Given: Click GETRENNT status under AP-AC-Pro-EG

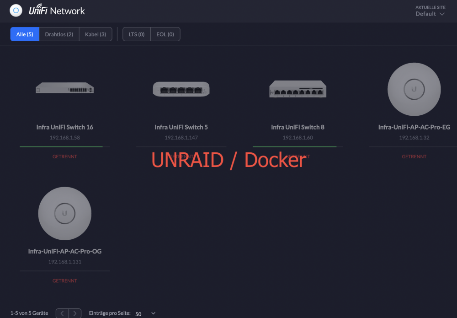Looking at the screenshot, I should pyautogui.click(x=414, y=156).
